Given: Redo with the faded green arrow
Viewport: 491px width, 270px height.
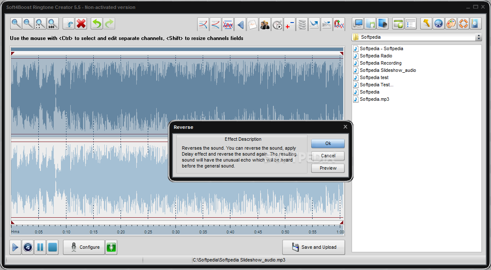Looking at the screenshot, I should [109, 24].
